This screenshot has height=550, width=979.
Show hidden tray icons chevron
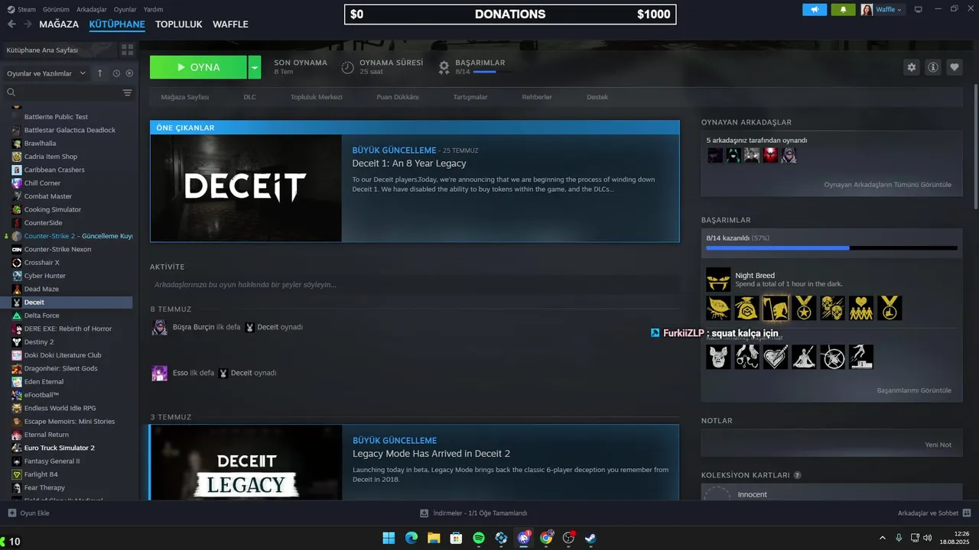(x=883, y=538)
